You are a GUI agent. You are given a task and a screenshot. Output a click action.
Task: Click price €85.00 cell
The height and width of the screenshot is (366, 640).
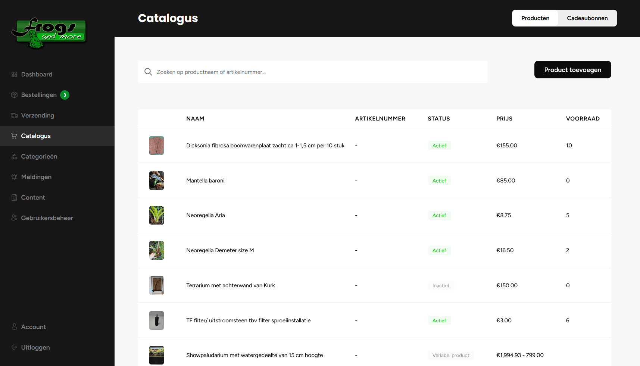click(x=506, y=181)
